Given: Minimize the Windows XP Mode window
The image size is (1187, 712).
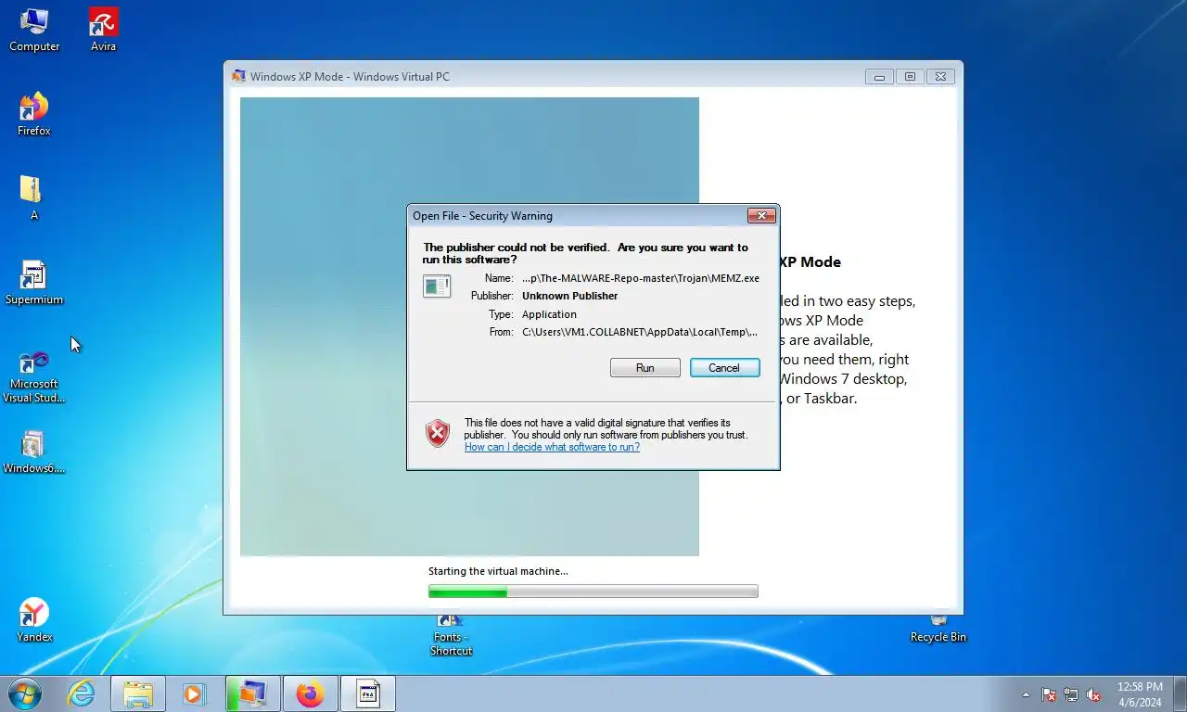Looking at the screenshot, I should tap(879, 77).
